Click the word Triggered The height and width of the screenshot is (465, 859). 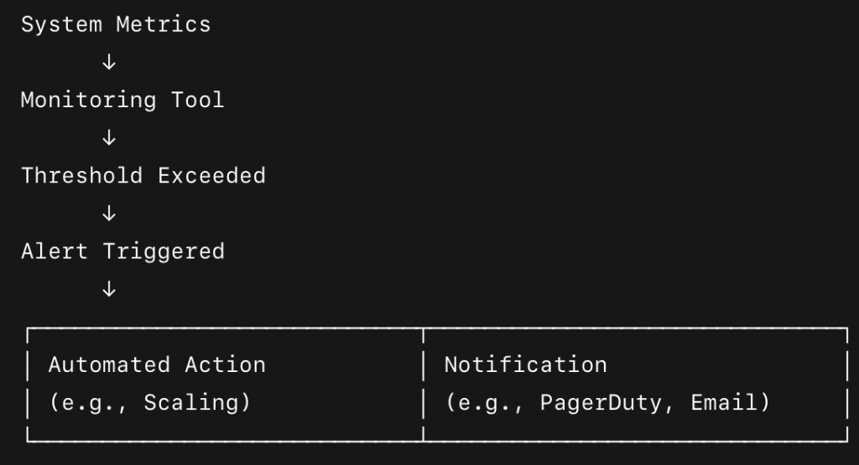(164, 252)
